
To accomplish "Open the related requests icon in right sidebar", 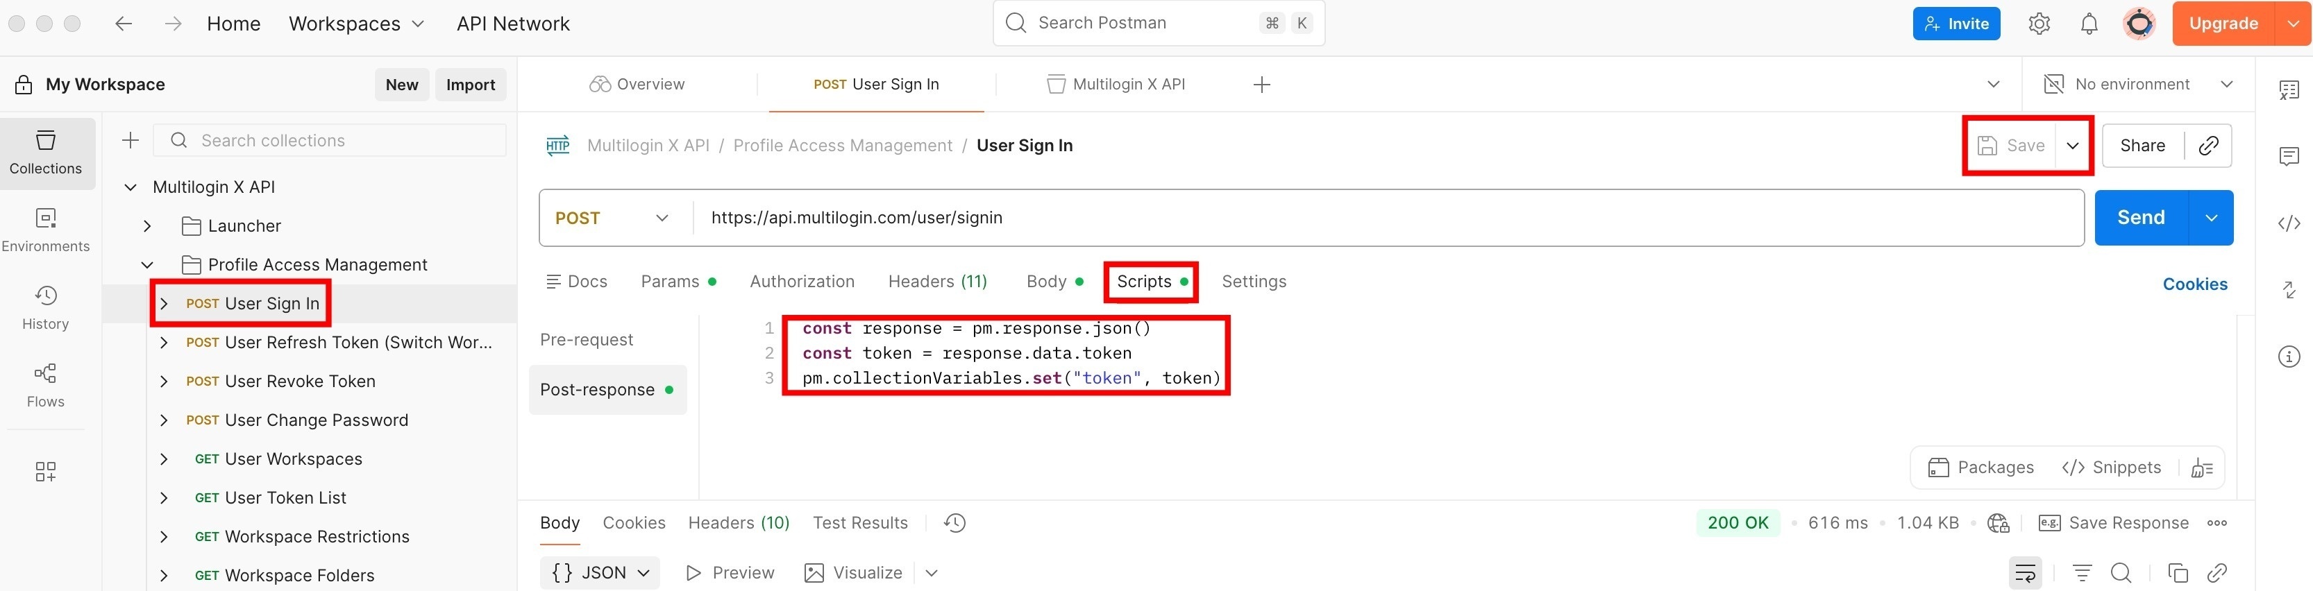I will [x=2289, y=290].
